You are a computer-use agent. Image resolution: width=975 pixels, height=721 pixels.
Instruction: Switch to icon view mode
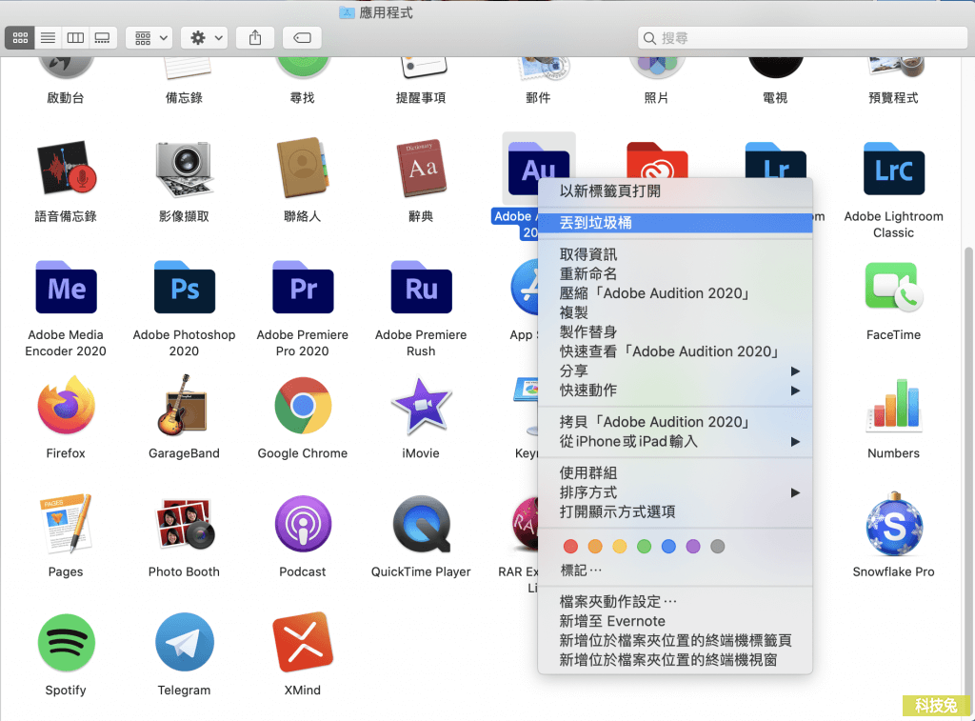coord(20,38)
